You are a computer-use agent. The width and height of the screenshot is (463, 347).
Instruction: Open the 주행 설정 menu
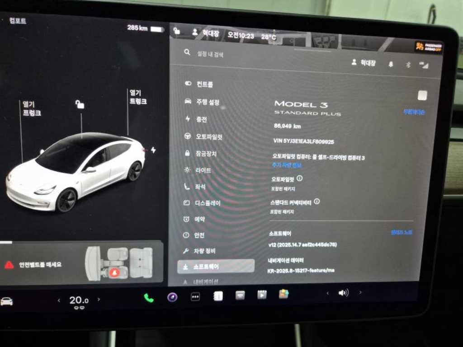point(202,102)
